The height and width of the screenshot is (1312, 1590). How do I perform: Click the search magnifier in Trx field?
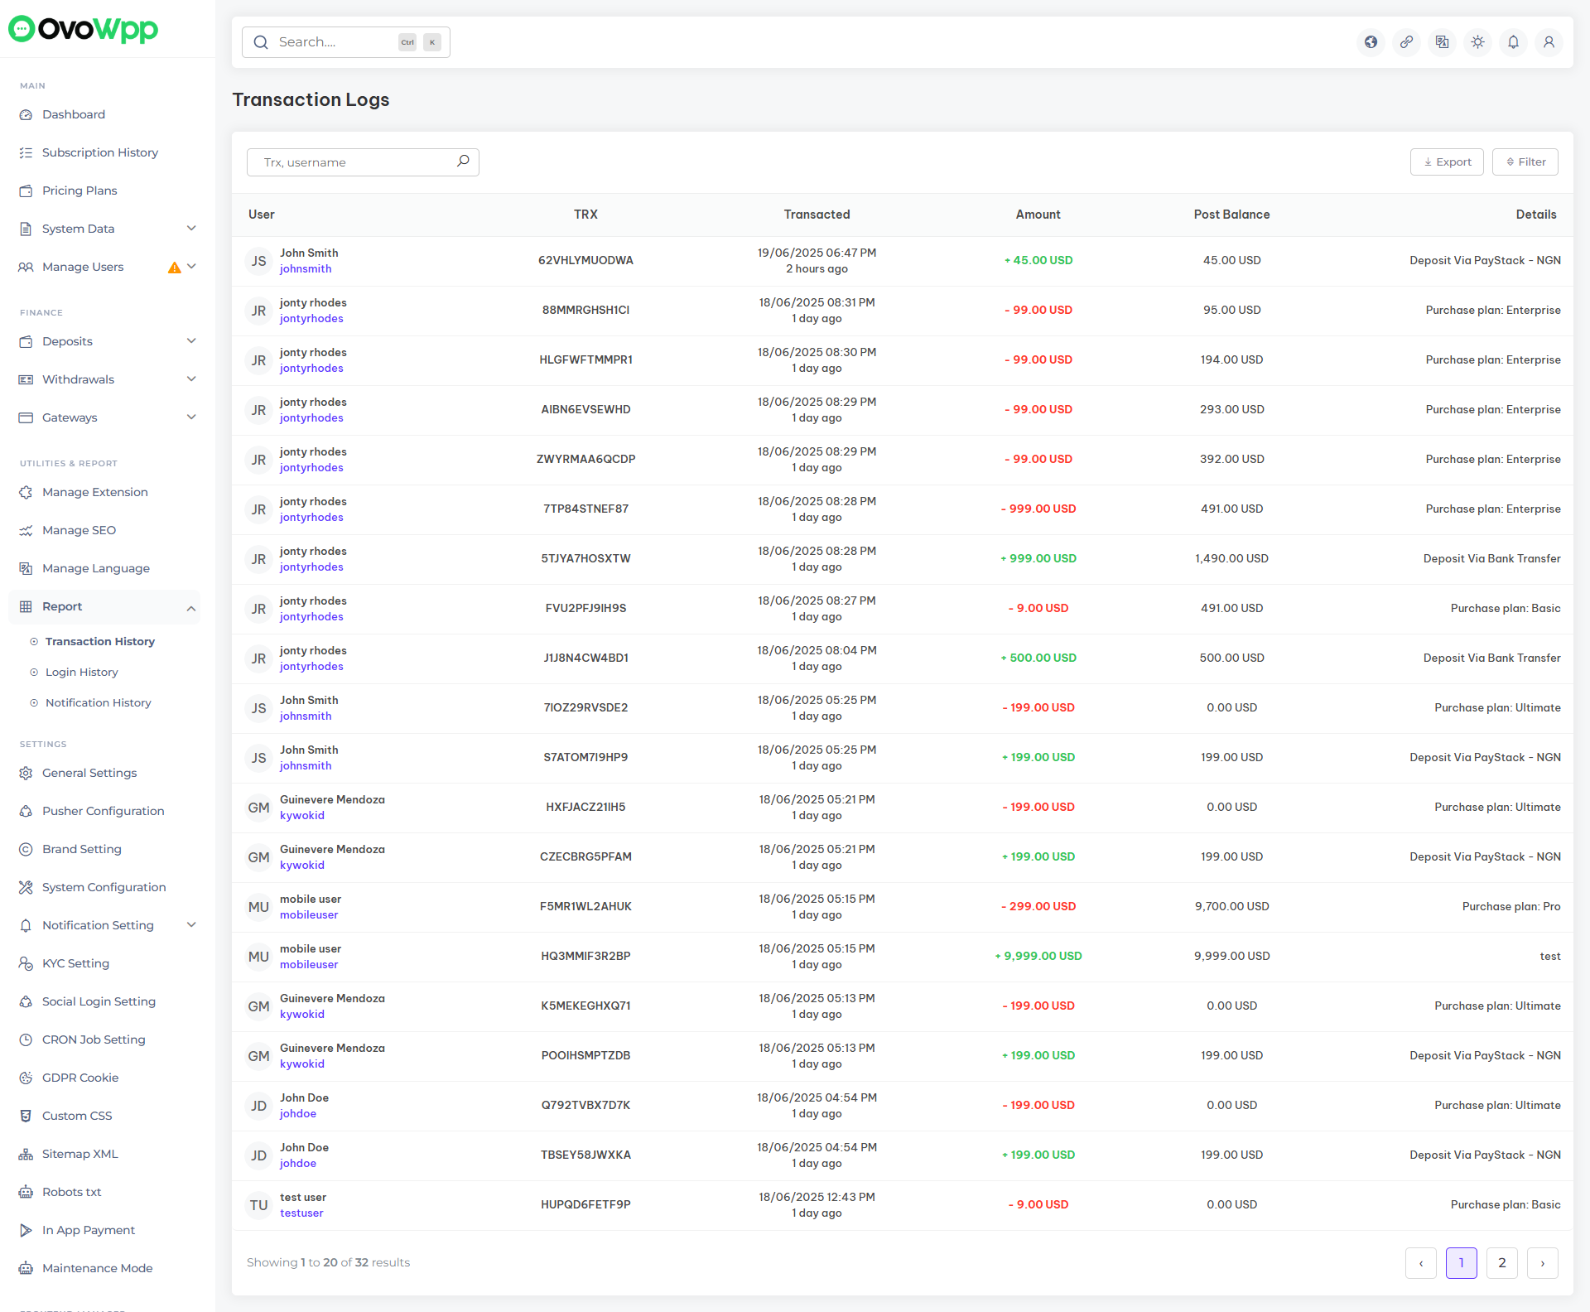[463, 162]
